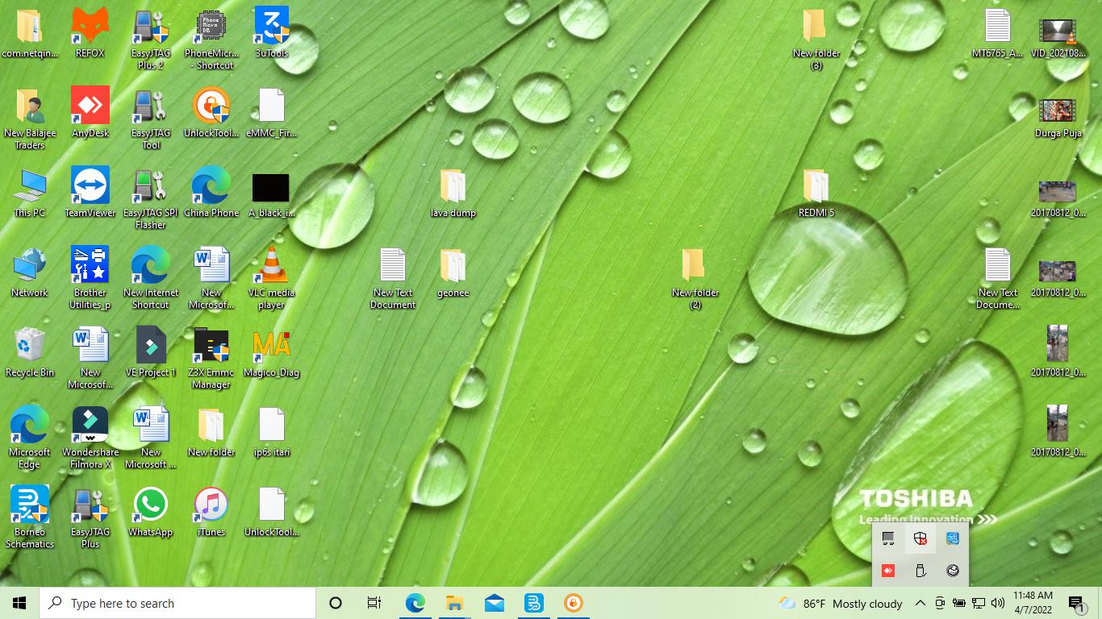The width and height of the screenshot is (1102, 619).
Task: Collapse the hidden tray icons chevron
Action: coord(920,603)
